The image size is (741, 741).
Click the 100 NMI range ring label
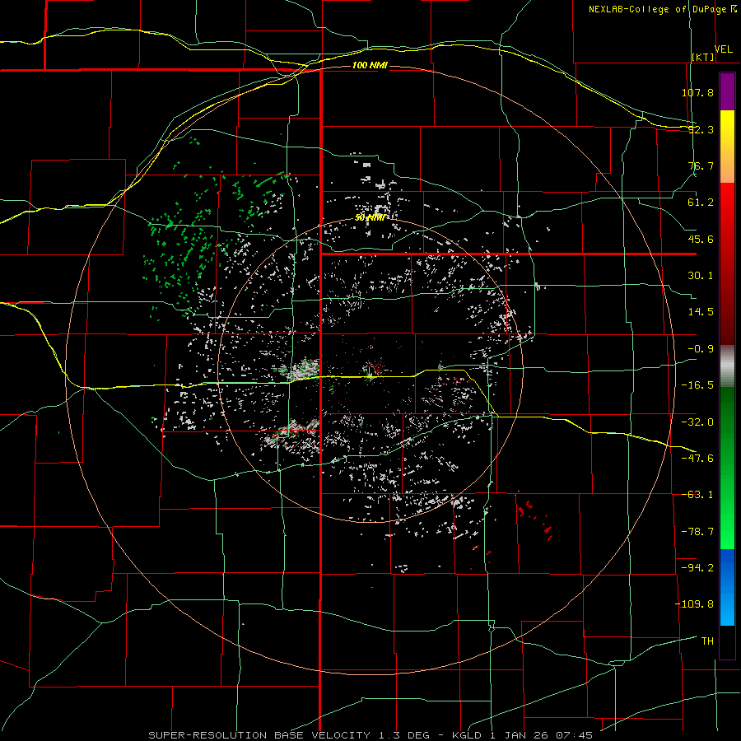tap(370, 65)
